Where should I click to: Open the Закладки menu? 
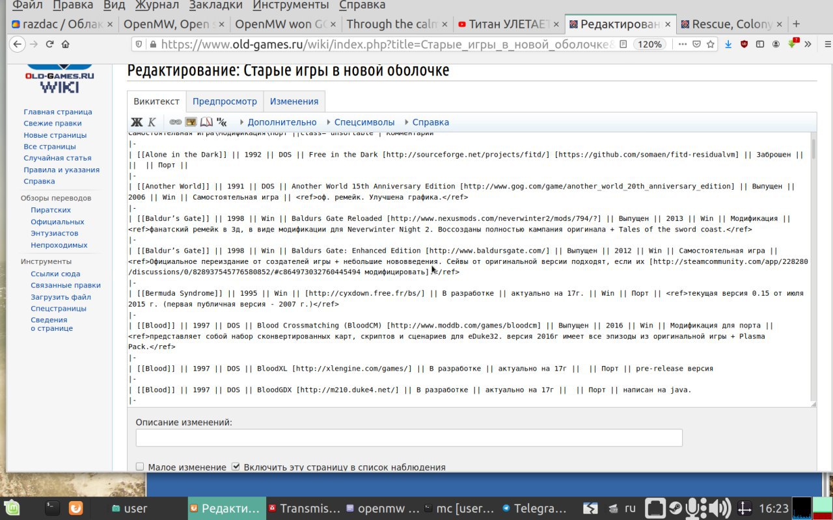(x=217, y=6)
